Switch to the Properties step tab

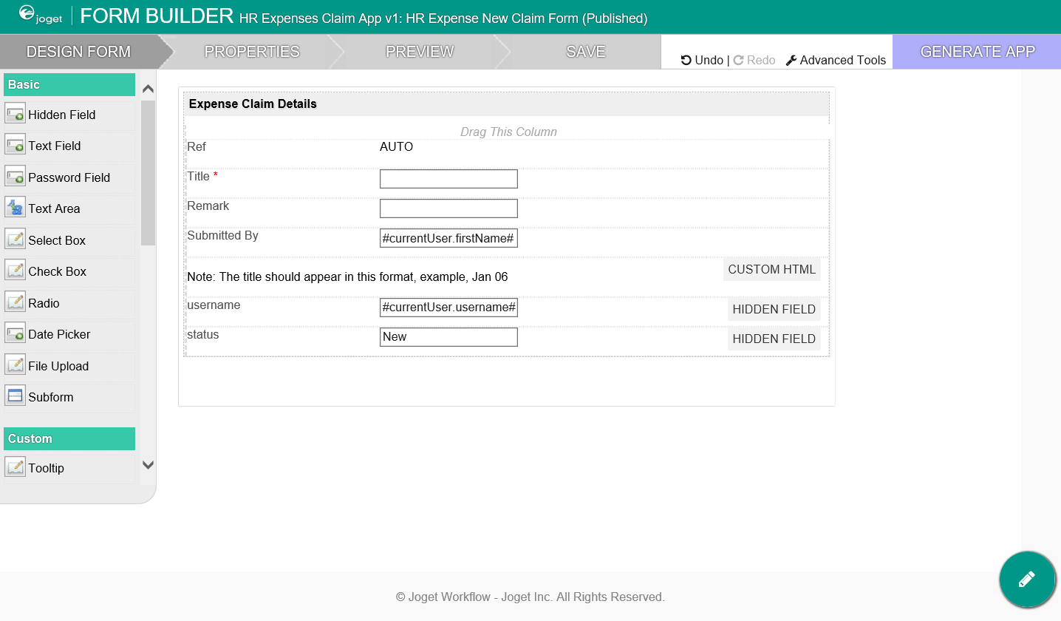252,52
